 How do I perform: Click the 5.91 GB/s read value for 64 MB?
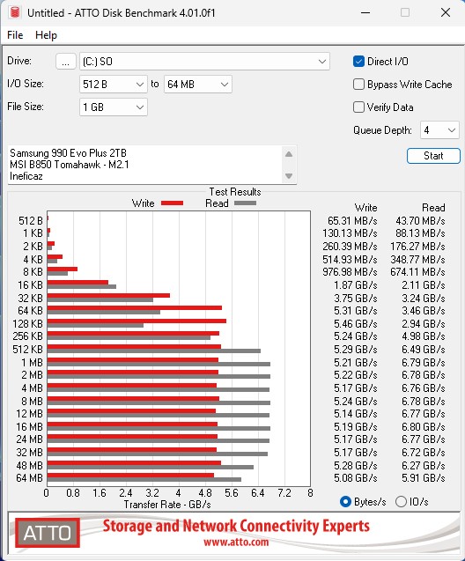pos(423,478)
